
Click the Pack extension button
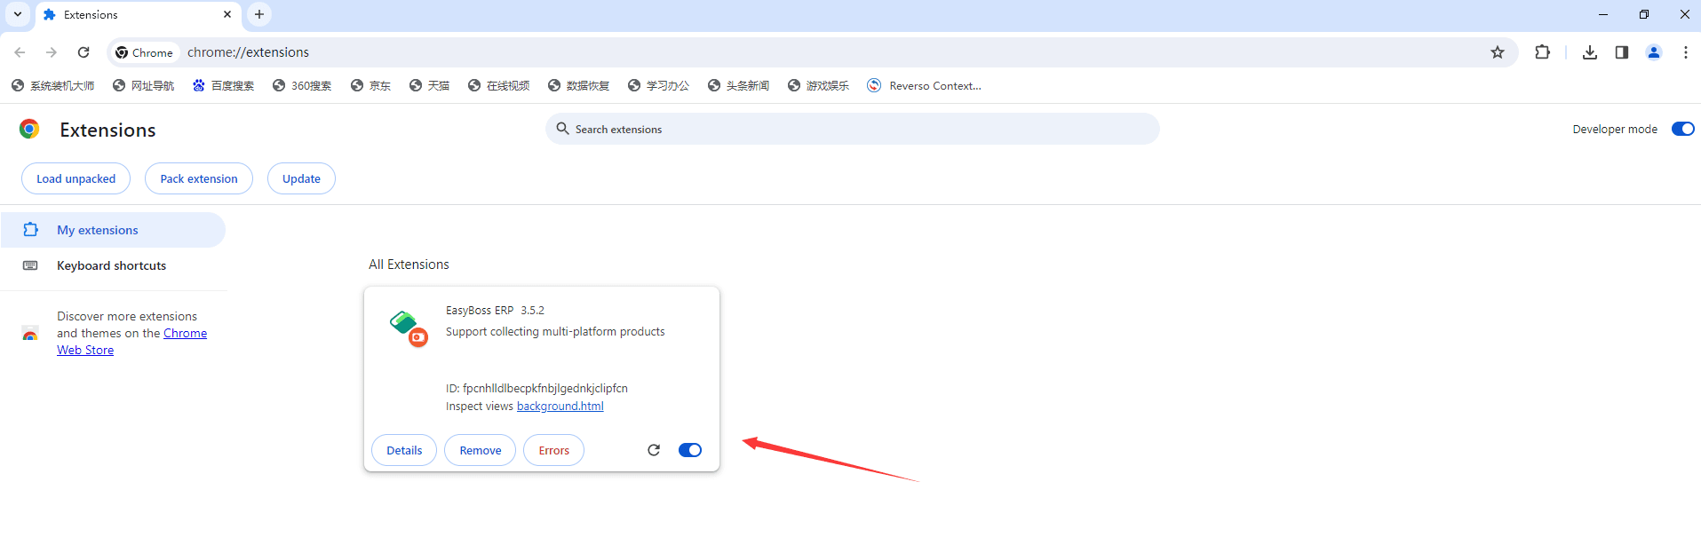pos(199,178)
